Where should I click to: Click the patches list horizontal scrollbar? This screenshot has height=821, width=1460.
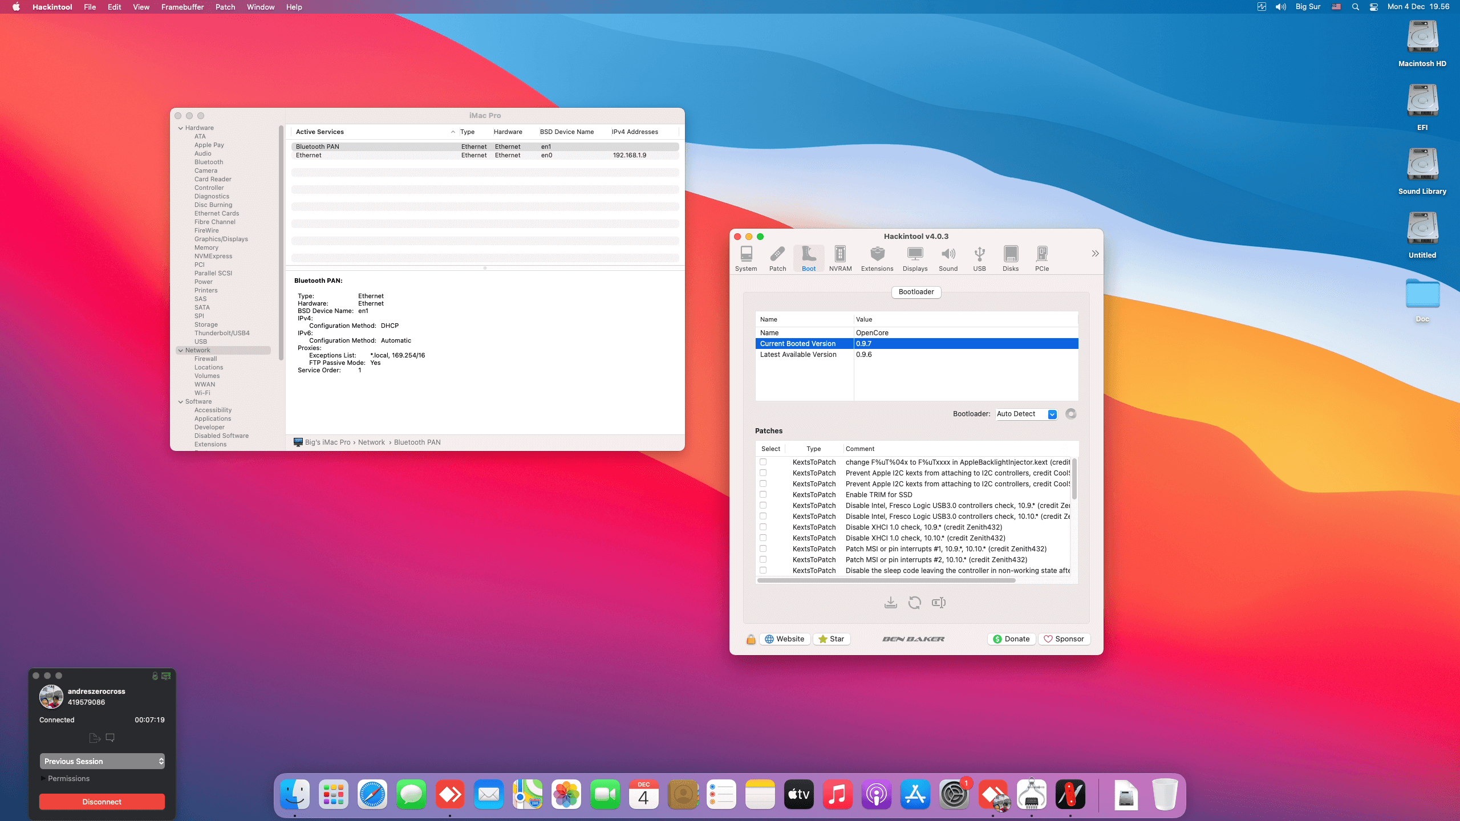pyautogui.click(x=886, y=580)
